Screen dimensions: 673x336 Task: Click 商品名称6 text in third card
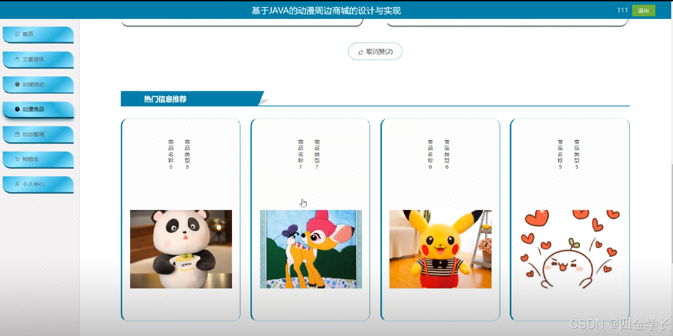[431, 154]
